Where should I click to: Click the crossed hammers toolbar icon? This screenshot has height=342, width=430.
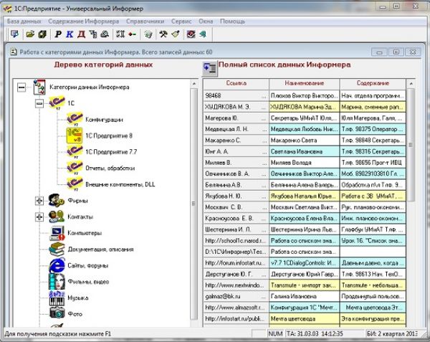click(163, 34)
